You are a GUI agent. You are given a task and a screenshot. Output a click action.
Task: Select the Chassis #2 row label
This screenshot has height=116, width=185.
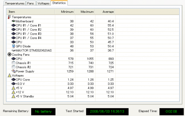(x=23, y=67)
